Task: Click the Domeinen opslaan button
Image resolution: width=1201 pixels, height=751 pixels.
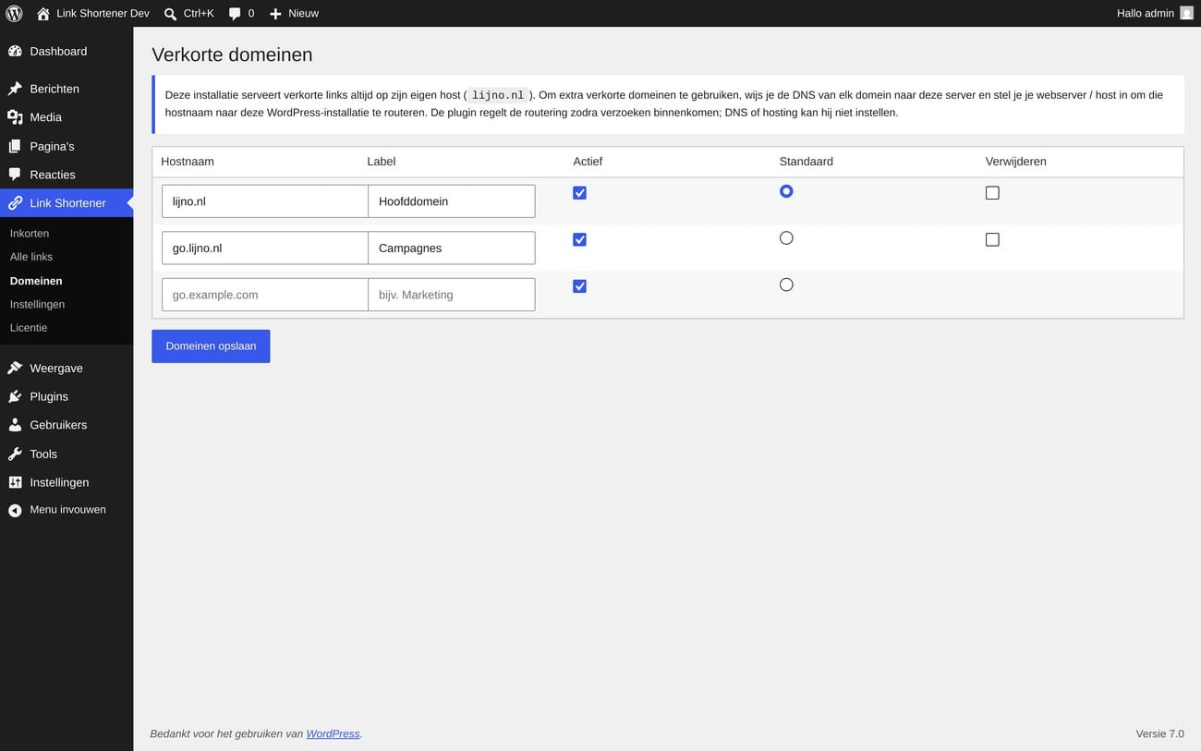Action: (211, 346)
